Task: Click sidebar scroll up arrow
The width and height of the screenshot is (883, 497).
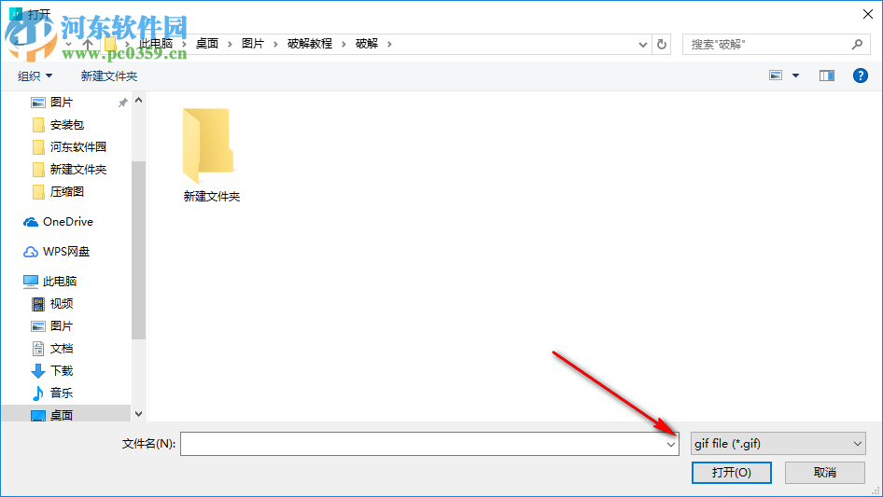Action: pos(138,100)
